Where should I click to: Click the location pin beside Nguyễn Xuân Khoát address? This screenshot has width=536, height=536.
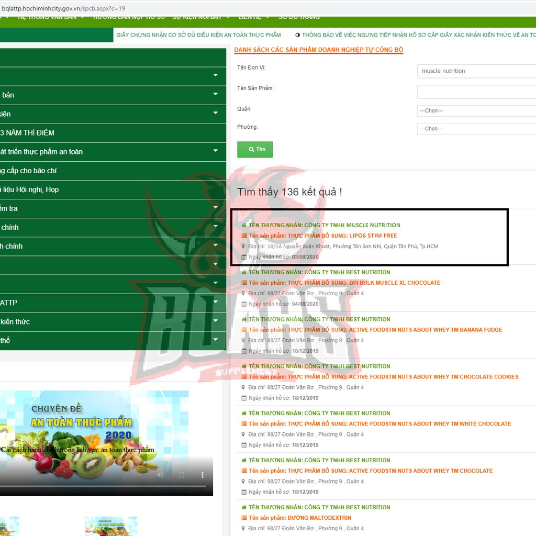244,247
